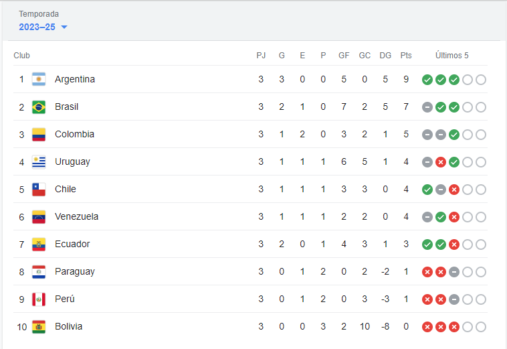Click the Pts column header
Viewport: 507px width, 349px height.
point(406,56)
